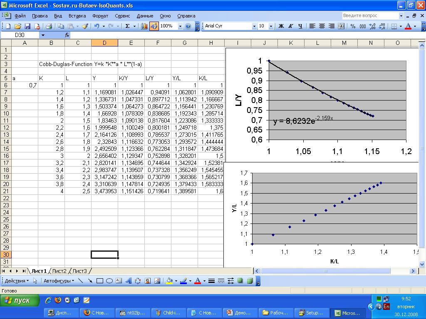Click the Format Painter brush icon
This screenshot has height=319, width=426.
click(x=85, y=26)
